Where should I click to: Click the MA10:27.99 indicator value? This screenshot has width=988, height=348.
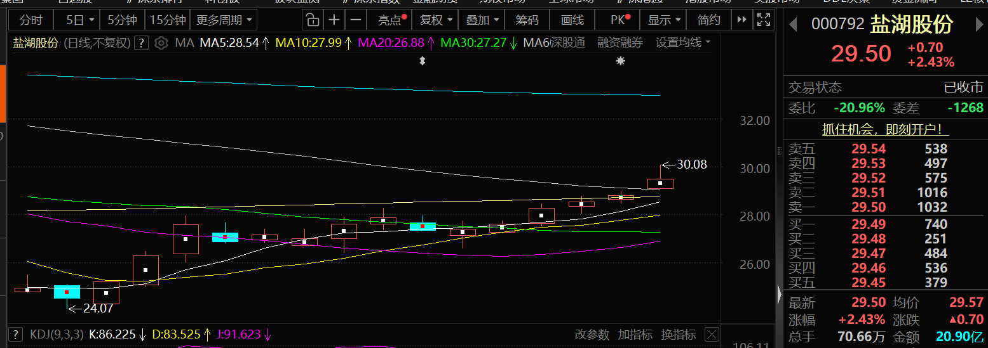point(314,43)
